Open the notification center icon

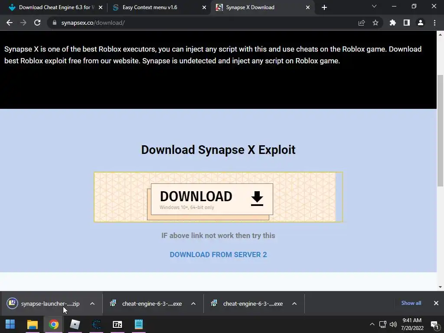[434, 325]
